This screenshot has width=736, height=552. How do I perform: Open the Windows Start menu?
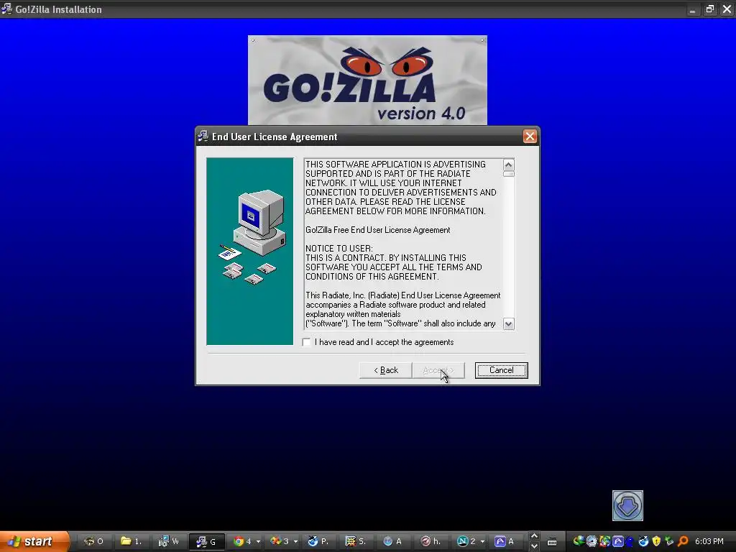(34, 541)
